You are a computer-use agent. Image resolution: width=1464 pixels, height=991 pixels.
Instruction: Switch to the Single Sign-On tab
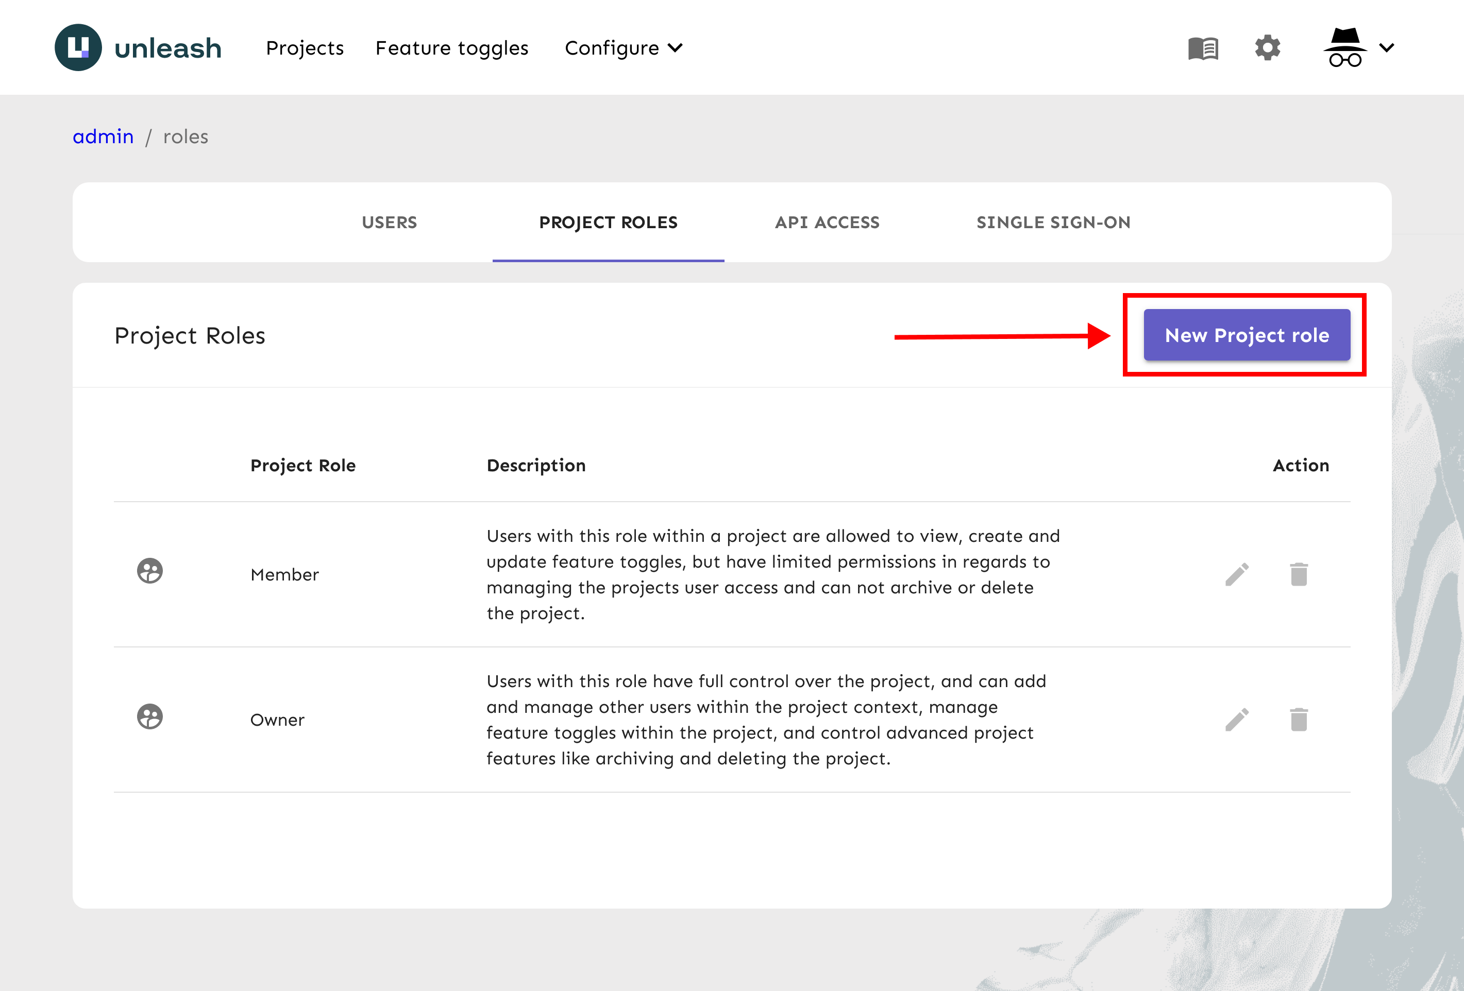click(x=1053, y=222)
